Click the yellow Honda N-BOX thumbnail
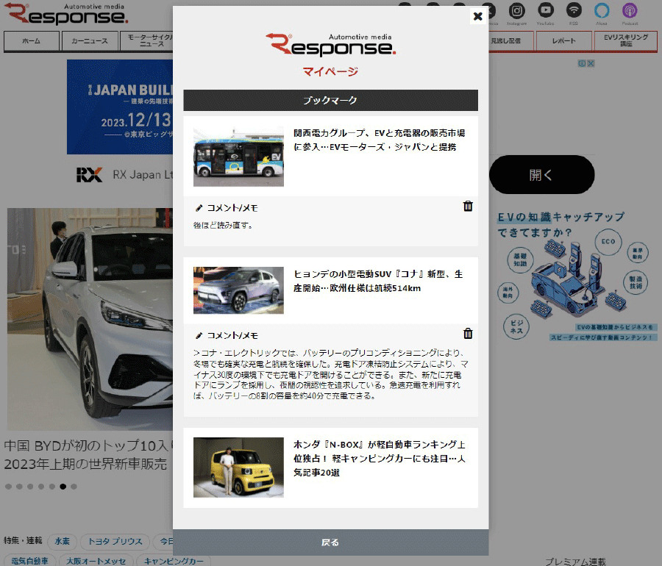662x566 pixels. pos(238,468)
